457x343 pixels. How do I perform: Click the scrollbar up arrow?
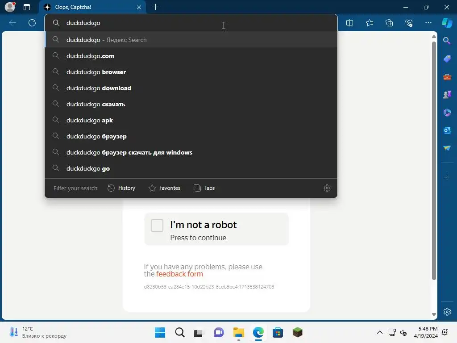click(434, 37)
